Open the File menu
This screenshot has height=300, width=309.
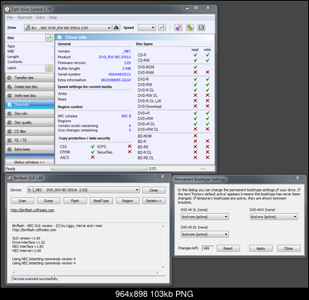pyautogui.click(x=10, y=18)
